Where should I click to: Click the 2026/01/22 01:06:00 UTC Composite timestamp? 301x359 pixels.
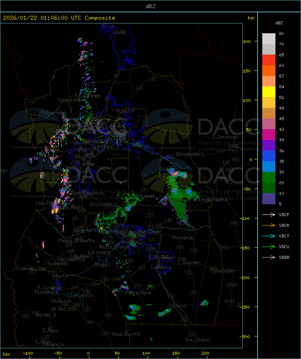(59, 18)
